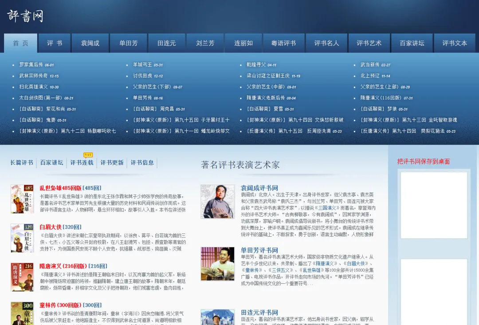The width and height of the screenshot is (479, 325).
Task: Click the 隋唐演义 book cover thumbnail
Action: click(22, 277)
